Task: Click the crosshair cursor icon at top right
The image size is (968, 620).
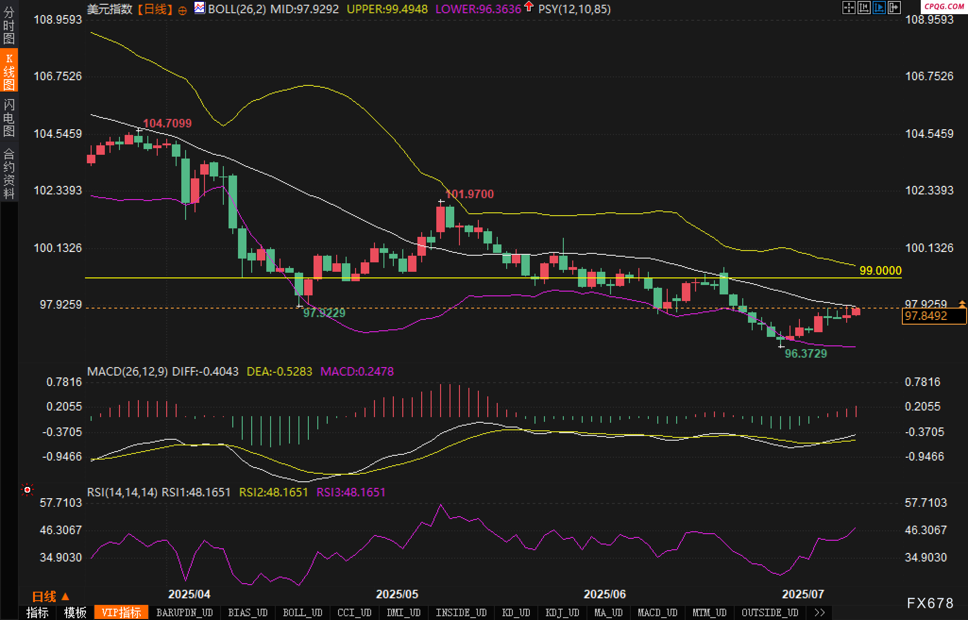Action: click(849, 8)
